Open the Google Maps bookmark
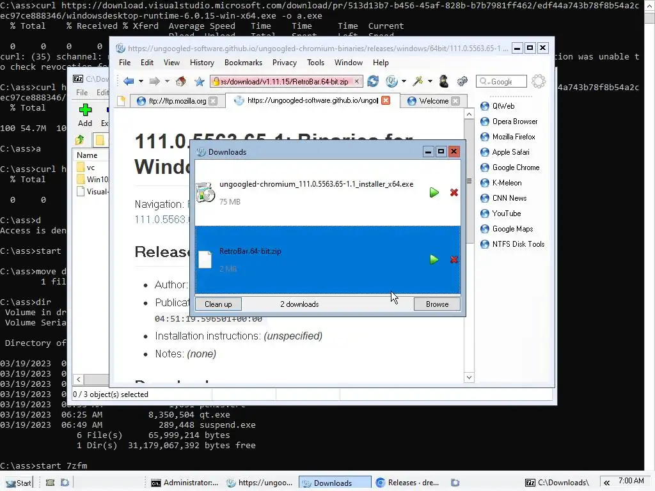The width and height of the screenshot is (655, 491). pos(512,229)
